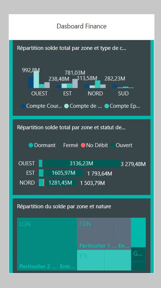Select the FDN Particulier 1 treemap tile
The height and width of the screenshot is (288, 161).
pos(96,234)
